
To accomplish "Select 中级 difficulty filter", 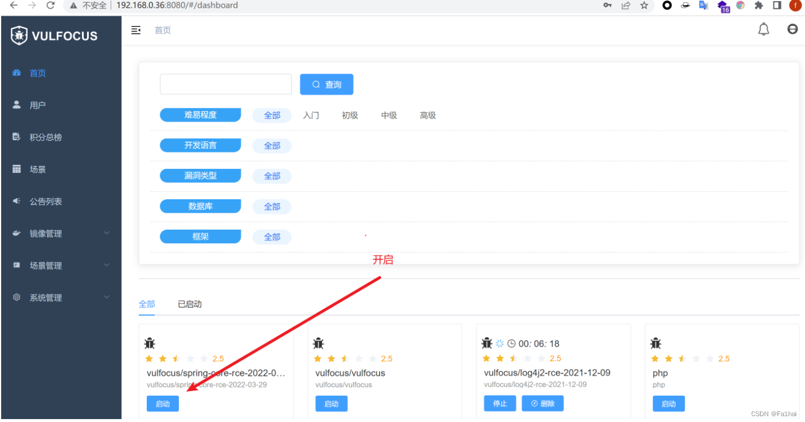I will coord(389,115).
